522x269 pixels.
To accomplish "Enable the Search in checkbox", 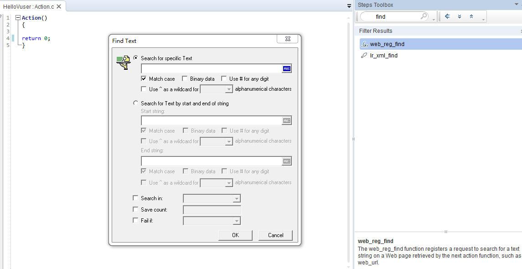I will 135,198.
